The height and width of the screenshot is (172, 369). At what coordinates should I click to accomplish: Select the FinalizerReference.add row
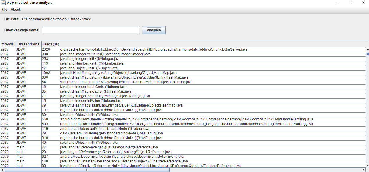(183, 161)
